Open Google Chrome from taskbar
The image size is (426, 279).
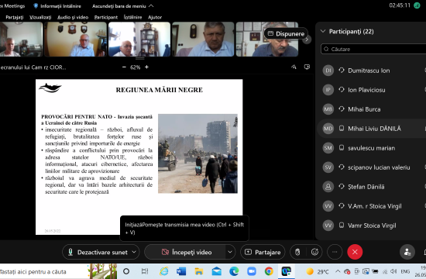coord(269,271)
